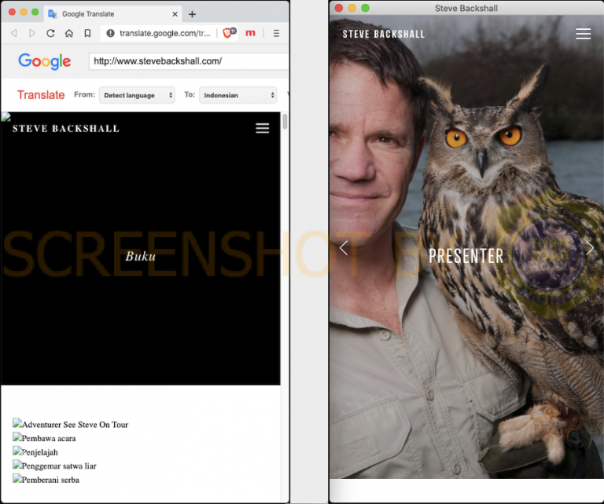604x504 pixels.
Task: Click the 'Pembawa acara' item
Action: pyautogui.click(x=44, y=438)
